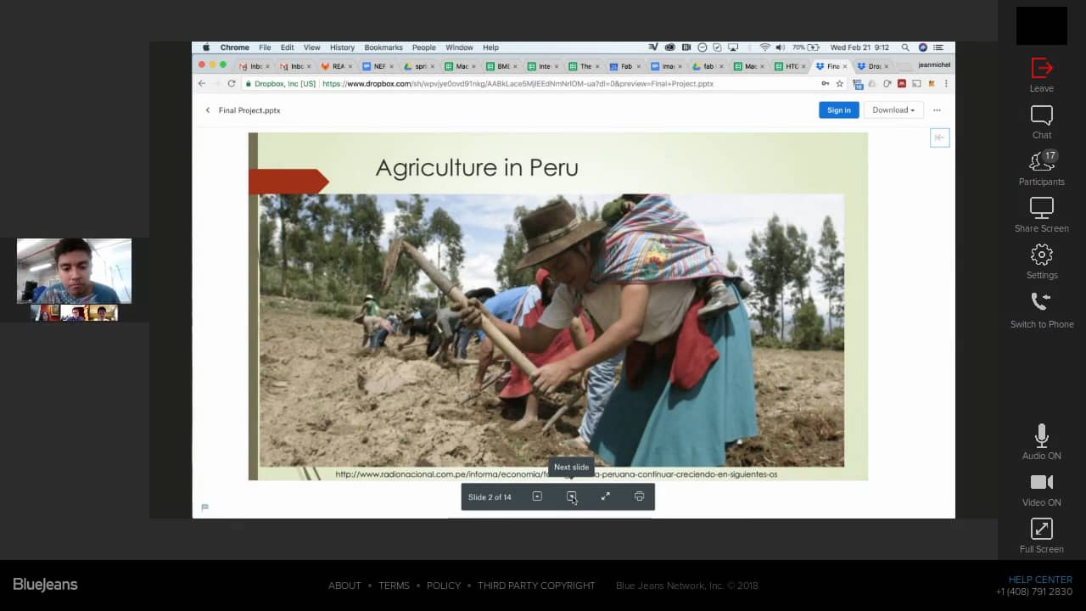1086x611 pixels.
Task: Leave the BlueJeans meeting
Action: (1041, 75)
